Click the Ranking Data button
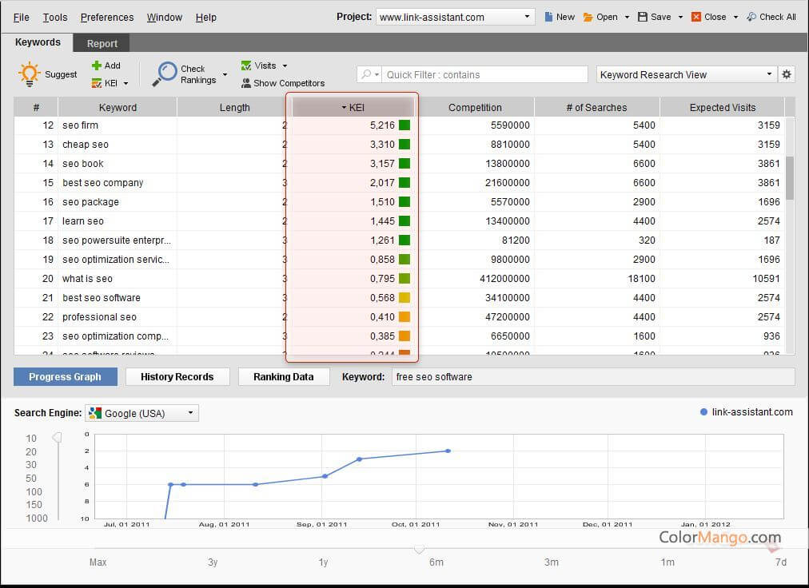This screenshot has height=588, width=809. pos(284,376)
